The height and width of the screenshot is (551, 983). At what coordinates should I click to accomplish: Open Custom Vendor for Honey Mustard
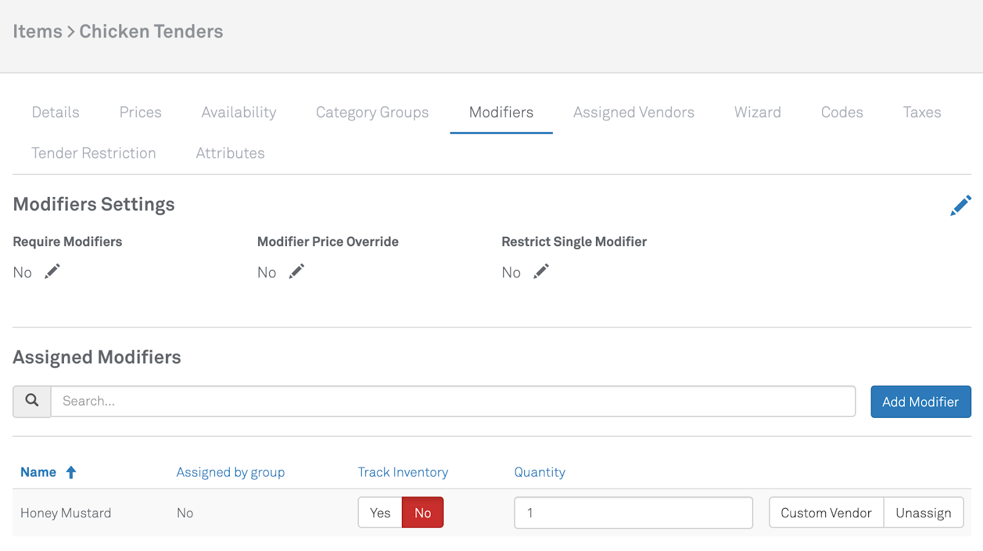[826, 512]
